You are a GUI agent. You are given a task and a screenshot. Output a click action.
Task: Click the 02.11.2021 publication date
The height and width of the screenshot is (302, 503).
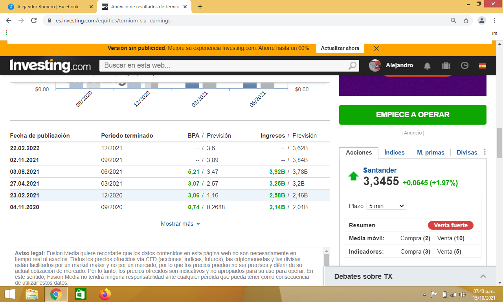[25, 160]
